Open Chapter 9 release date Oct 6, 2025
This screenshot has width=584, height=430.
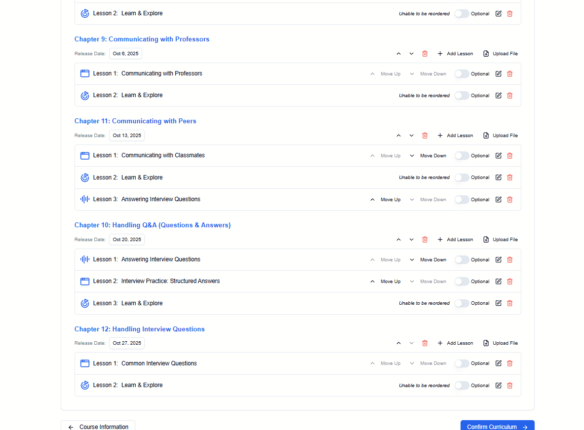click(125, 54)
